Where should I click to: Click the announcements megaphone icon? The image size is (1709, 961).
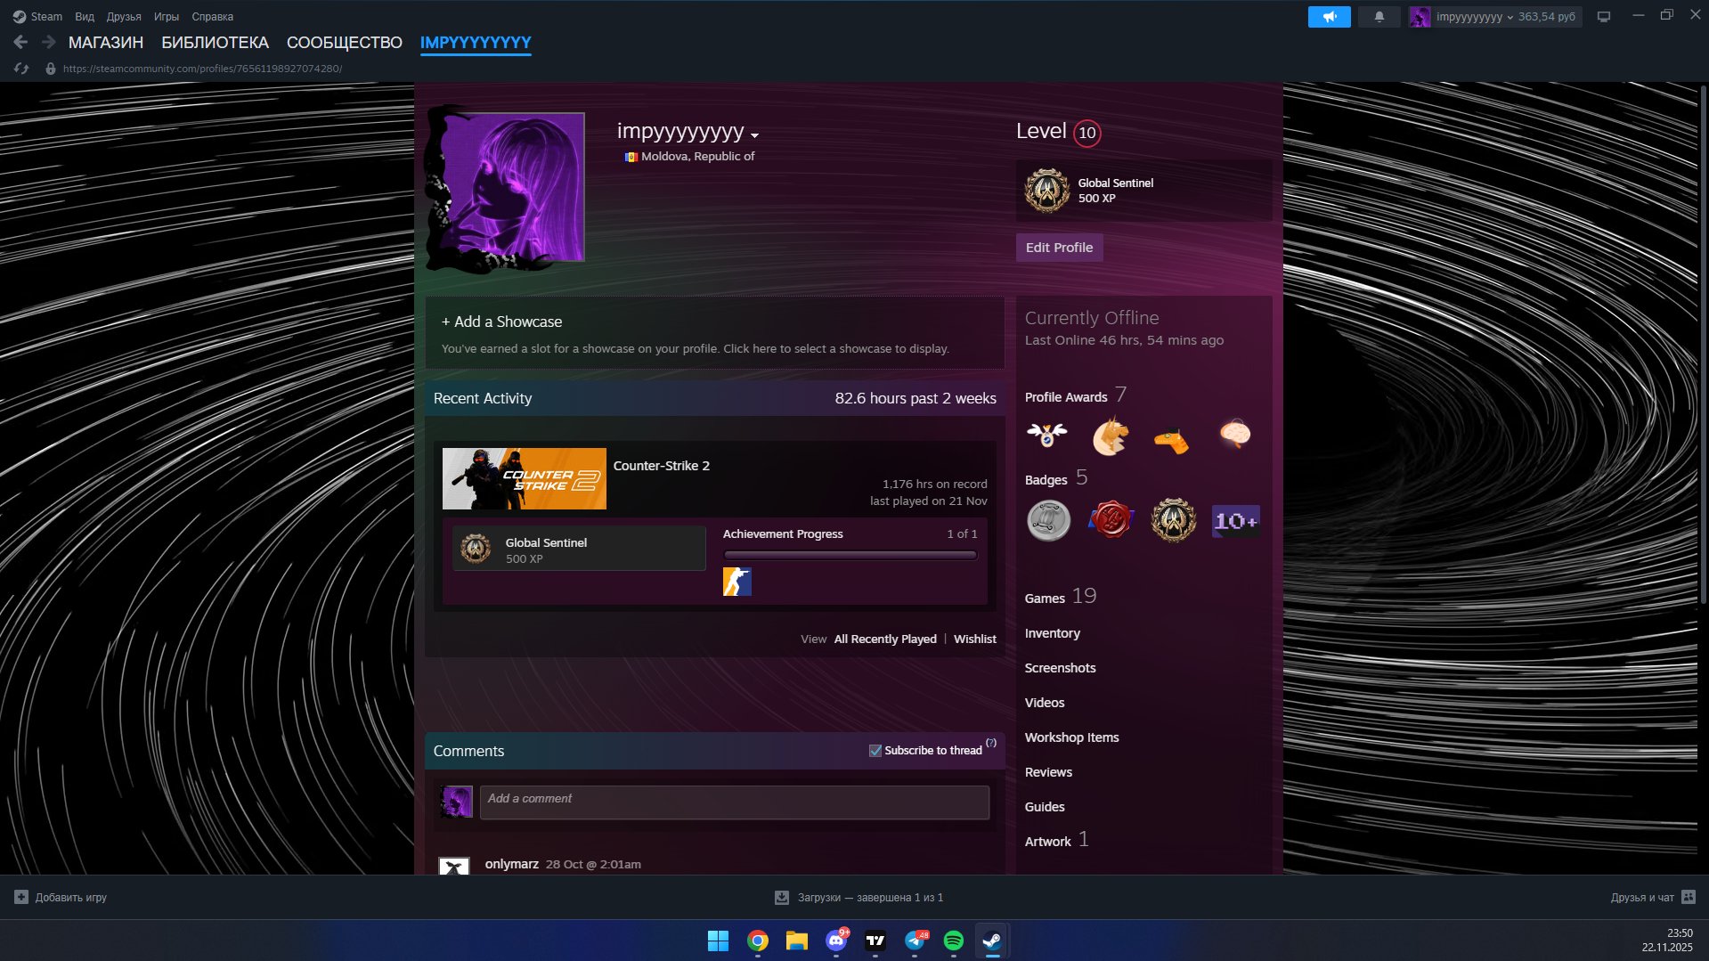(x=1329, y=17)
